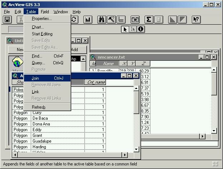Minimize the attribute table window

pyautogui.click(x=123, y=76)
